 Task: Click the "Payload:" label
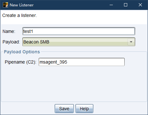click(11, 42)
